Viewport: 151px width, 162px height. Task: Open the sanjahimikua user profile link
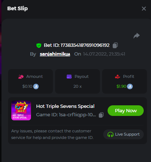pyautogui.click(x=55, y=54)
